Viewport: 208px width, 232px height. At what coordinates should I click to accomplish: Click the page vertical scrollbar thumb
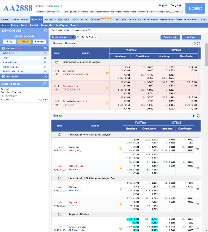point(206,55)
